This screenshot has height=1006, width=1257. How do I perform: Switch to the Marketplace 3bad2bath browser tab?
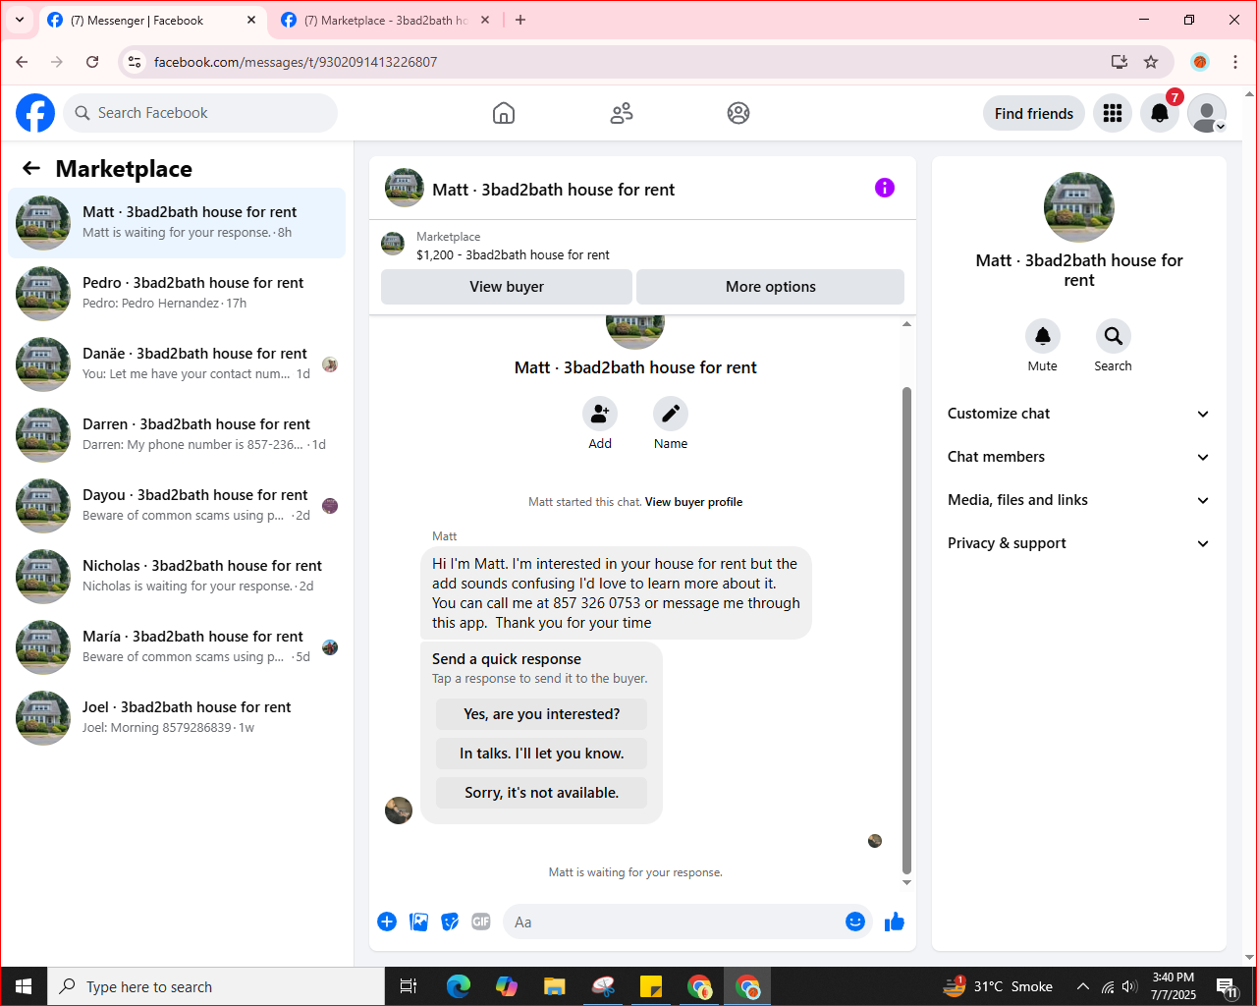(386, 21)
